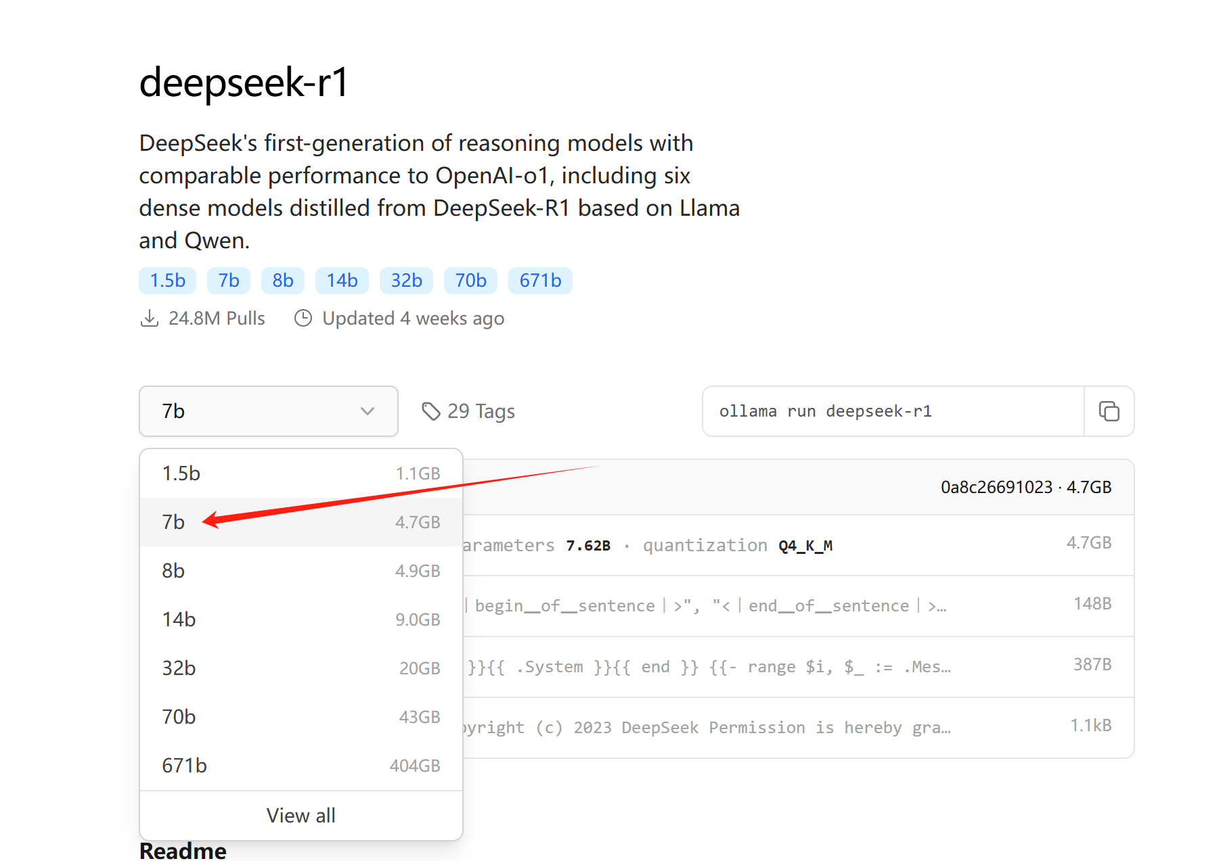Click the 70b blue tag badge
Image resolution: width=1223 pixels, height=861 pixels.
(x=471, y=281)
